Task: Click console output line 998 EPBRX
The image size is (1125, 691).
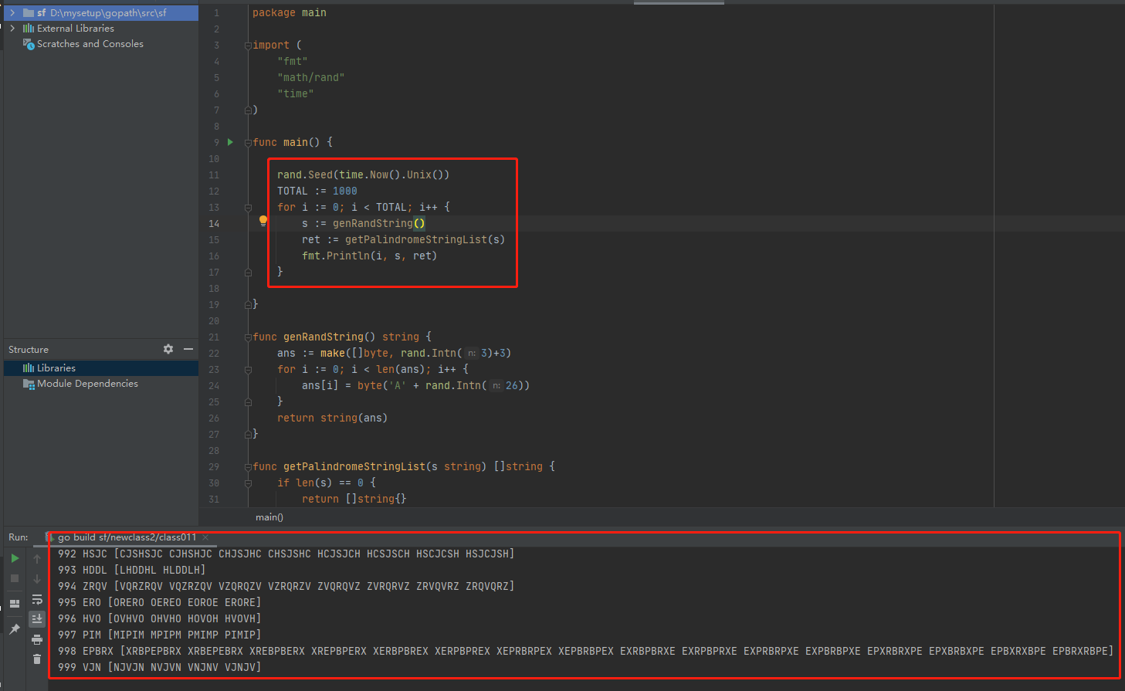Action: coord(586,652)
